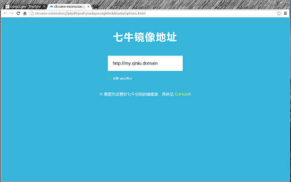Click the page icon in address bar
The height and width of the screenshot is (182, 291).
32,13
